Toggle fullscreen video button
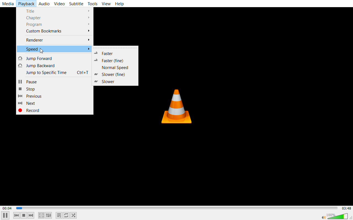 click(41, 215)
